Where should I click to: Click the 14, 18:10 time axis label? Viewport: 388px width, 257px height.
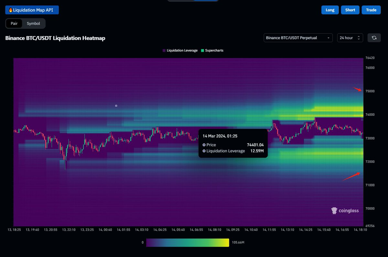[360, 230]
